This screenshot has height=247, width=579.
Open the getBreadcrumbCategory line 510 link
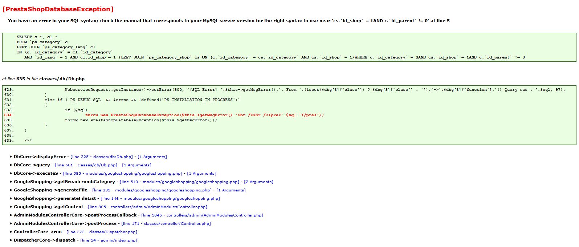click(180, 182)
